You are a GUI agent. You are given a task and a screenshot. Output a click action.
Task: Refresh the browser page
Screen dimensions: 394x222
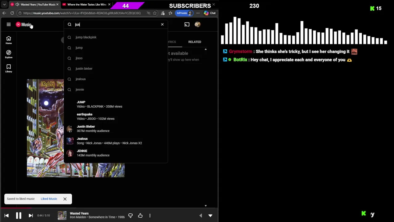pyautogui.click(x=12, y=13)
